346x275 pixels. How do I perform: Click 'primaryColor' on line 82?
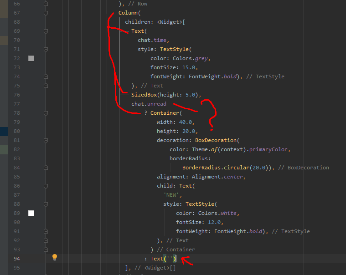tap(269, 149)
